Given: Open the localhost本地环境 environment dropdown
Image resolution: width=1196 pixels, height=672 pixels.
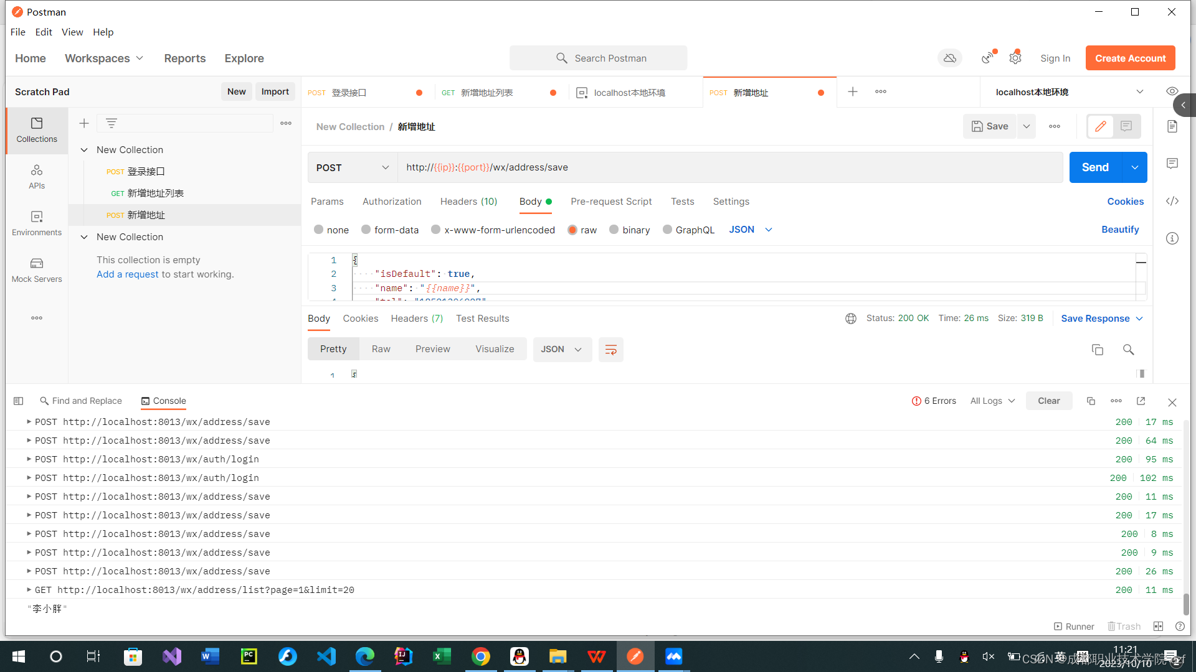Looking at the screenshot, I should [x=1069, y=92].
